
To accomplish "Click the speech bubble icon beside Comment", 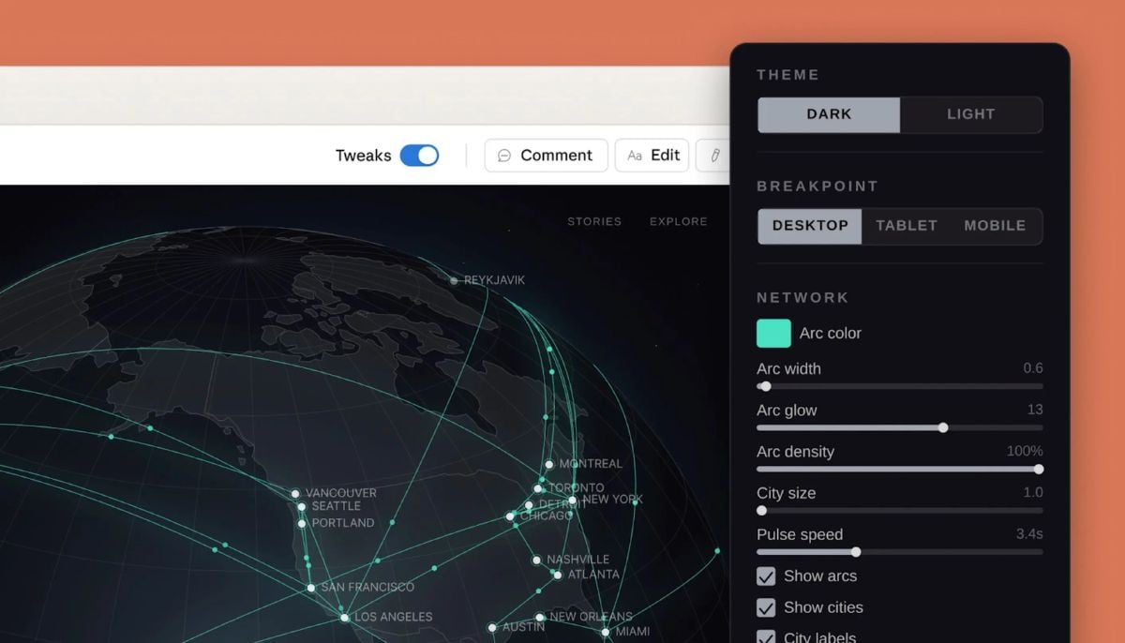I will 504,155.
